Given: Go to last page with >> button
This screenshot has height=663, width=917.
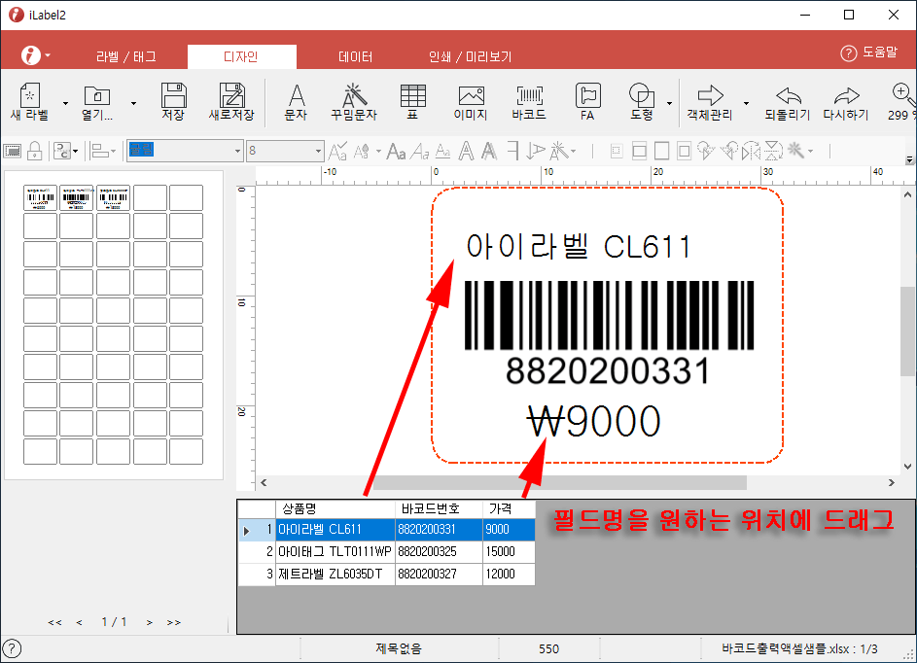Looking at the screenshot, I should [x=174, y=622].
